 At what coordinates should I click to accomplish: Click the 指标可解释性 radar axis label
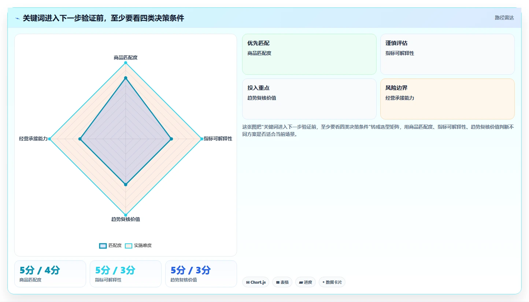[x=218, y=139]
